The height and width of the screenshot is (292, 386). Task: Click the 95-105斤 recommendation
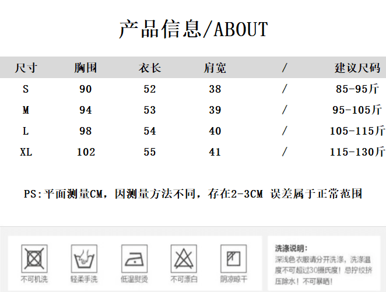[357, 110]
